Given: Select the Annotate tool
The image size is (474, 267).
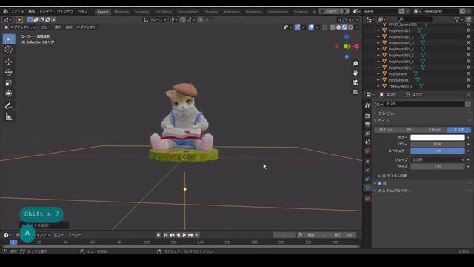Looking at the screenshot, I should point(9,105).
